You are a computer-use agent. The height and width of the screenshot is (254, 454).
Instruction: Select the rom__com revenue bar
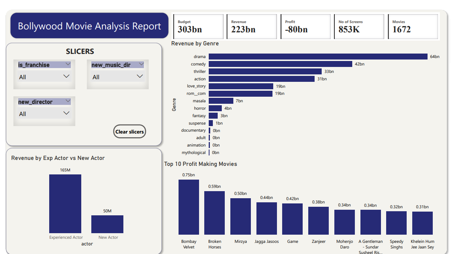[240, 93]
